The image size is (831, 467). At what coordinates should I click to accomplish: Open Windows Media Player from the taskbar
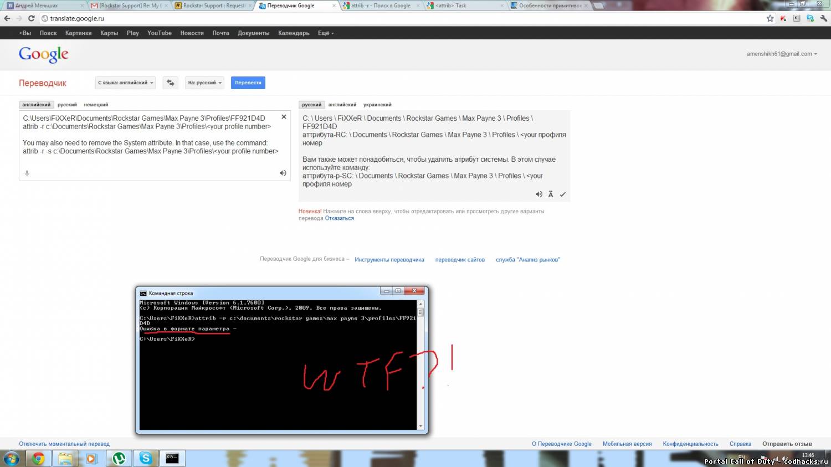click(x=91, y=458)
